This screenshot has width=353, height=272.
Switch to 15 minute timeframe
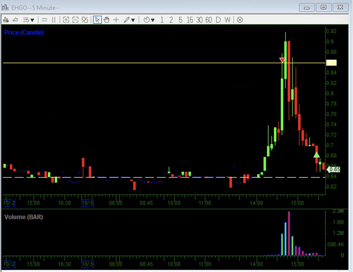click(190, 20)
